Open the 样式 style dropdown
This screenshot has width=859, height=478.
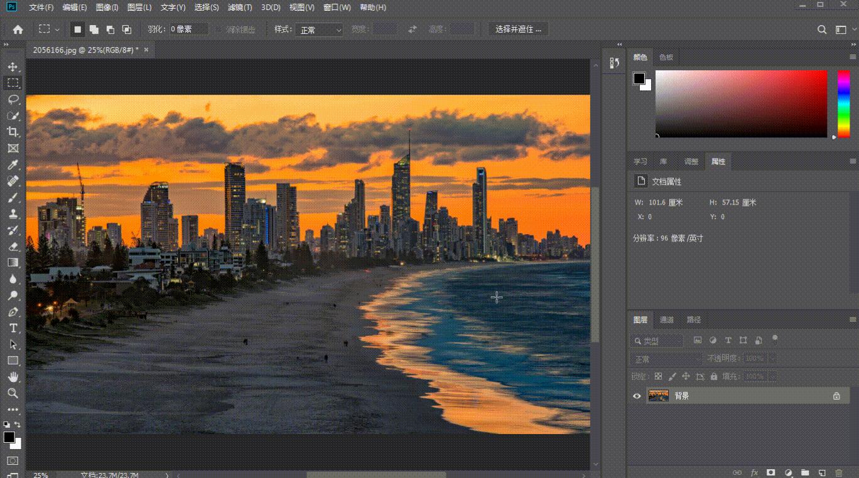(x=320, y=29)
